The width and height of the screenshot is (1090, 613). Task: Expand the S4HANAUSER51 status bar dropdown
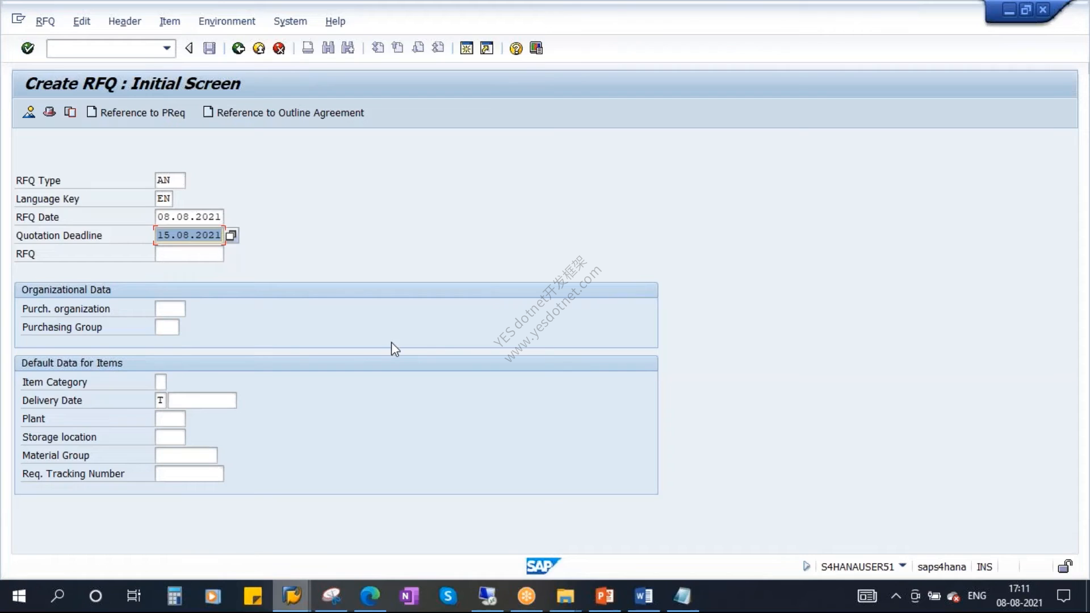click(903, 566)
